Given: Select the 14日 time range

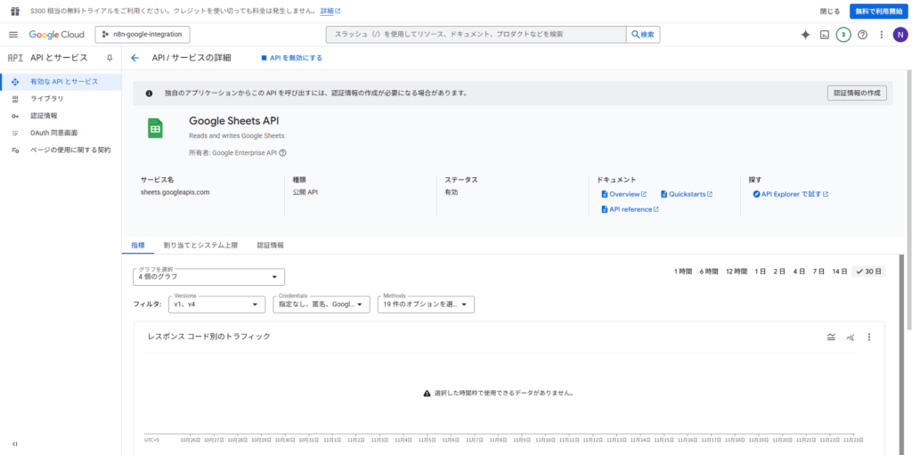Looking at the screenshot, I should (840, 271).
